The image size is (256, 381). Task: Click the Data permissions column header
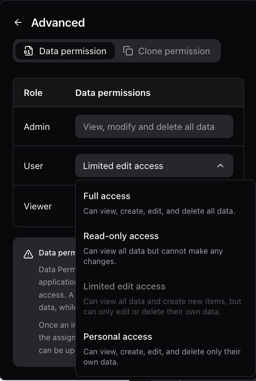(113, 92)
